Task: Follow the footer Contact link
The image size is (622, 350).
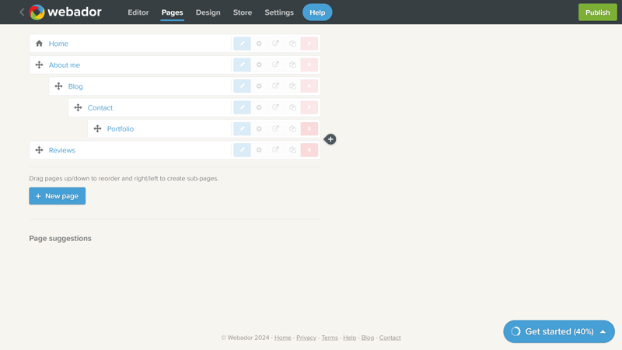Action: (x=390, y=338)
